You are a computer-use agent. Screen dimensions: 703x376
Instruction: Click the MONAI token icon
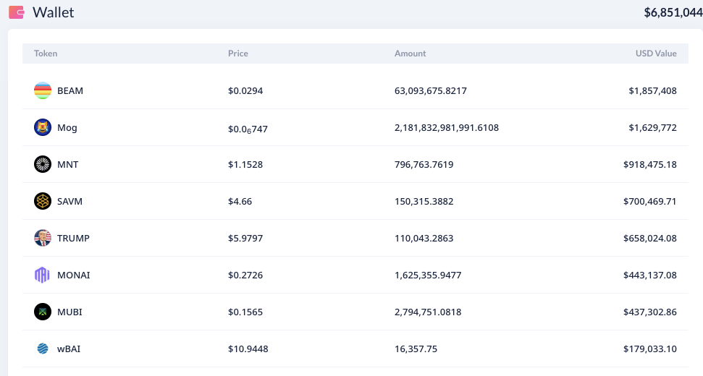[x=43, y=275]
